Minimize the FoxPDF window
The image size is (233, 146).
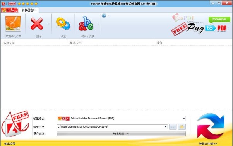213,3
